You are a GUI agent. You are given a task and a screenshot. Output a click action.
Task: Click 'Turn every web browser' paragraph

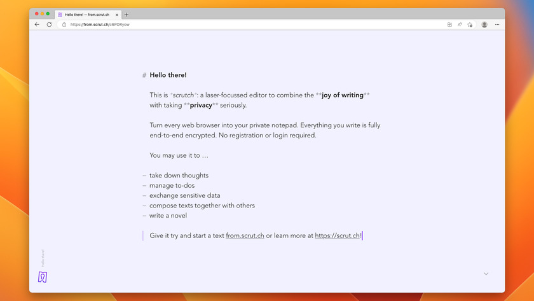(265, 130)
